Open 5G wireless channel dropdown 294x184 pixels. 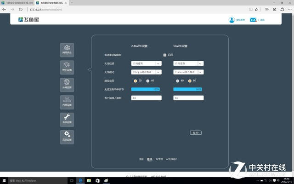188,63
